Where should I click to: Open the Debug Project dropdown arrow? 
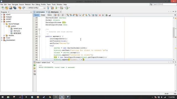[x=64, y=8]
